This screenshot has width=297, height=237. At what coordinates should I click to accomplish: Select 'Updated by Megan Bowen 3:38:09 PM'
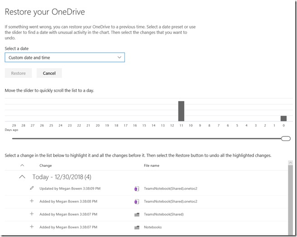point(70,189)
